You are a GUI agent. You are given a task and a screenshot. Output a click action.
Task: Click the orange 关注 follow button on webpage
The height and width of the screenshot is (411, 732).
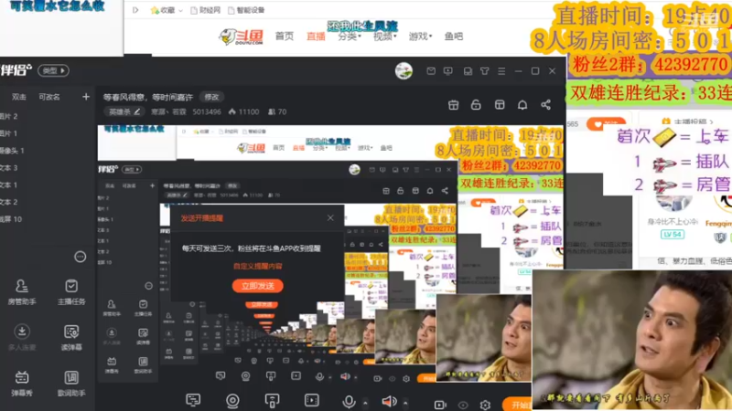click(x=606, y=124)
